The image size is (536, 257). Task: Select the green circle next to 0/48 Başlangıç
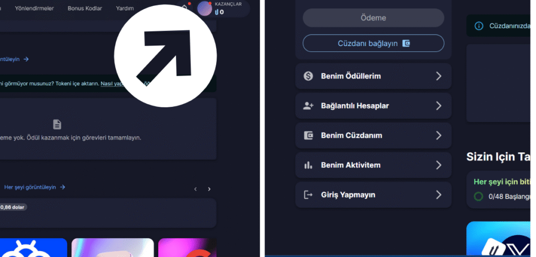tap(478, 197)
